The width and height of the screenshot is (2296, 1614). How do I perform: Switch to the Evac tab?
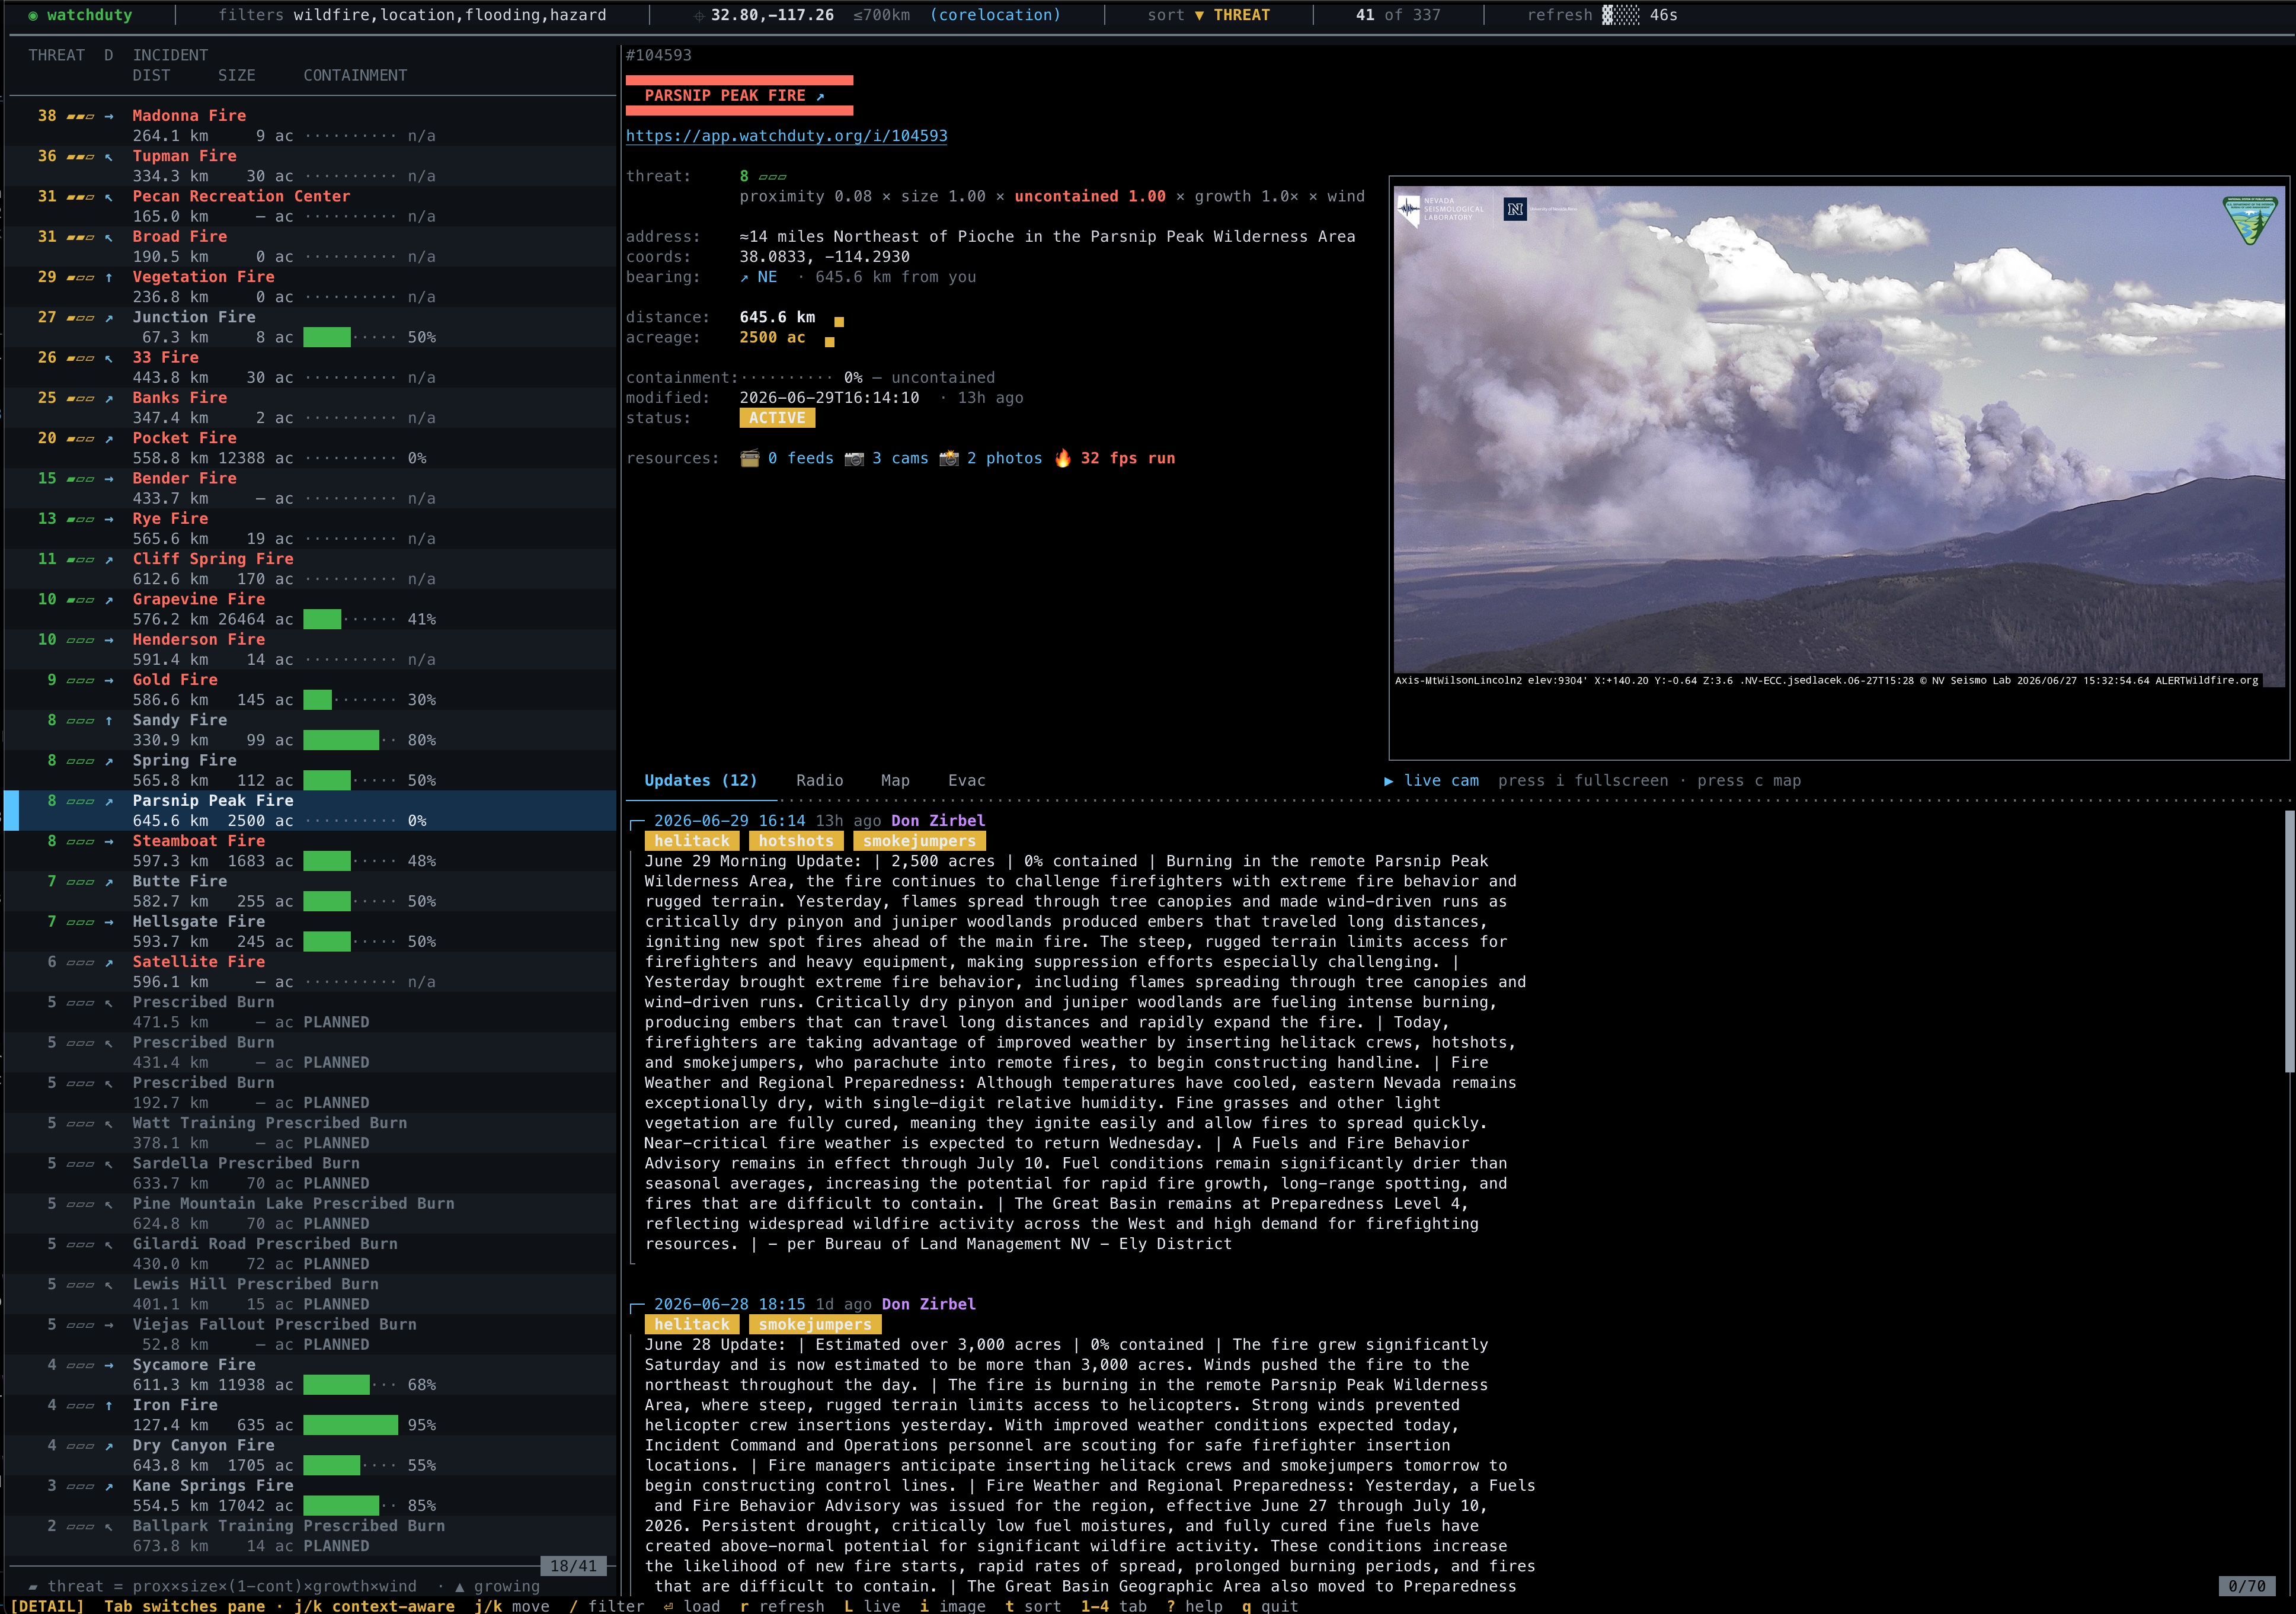click(x=966, y=781)
